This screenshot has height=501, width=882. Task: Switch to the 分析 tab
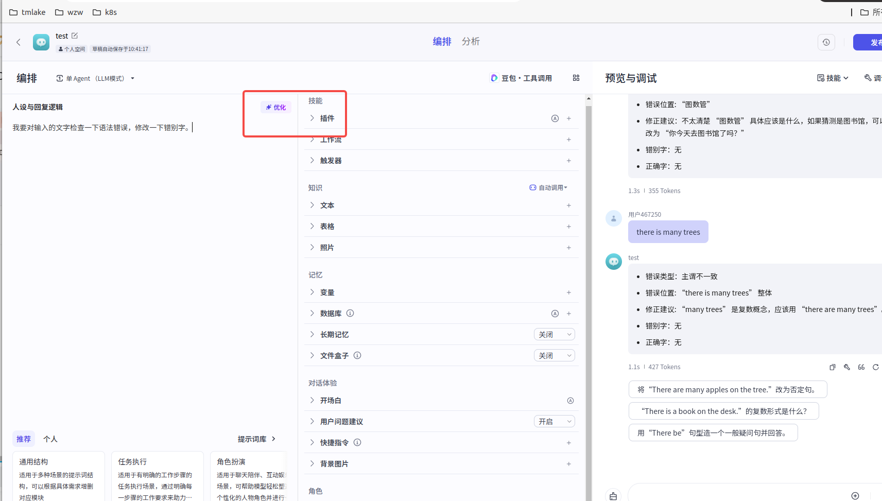[471, 42]
